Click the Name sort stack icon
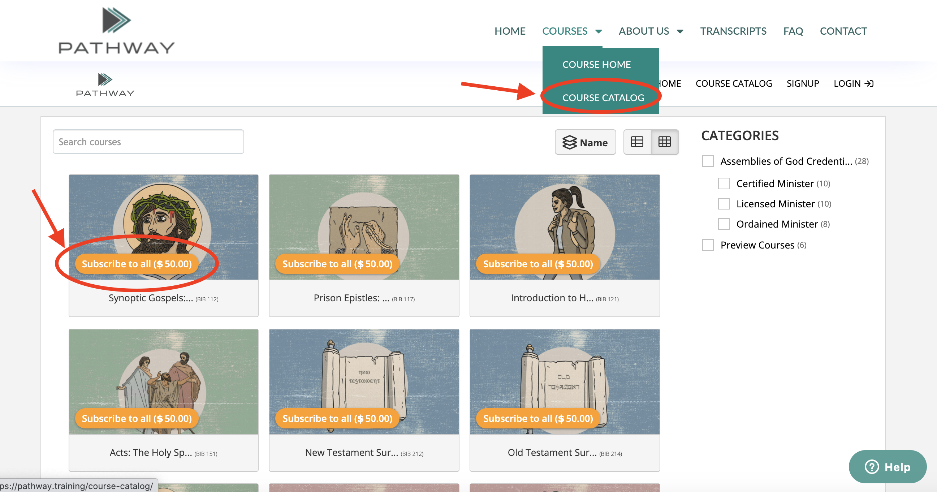Viewport: 937px width, 492px height. coord(569,143)
